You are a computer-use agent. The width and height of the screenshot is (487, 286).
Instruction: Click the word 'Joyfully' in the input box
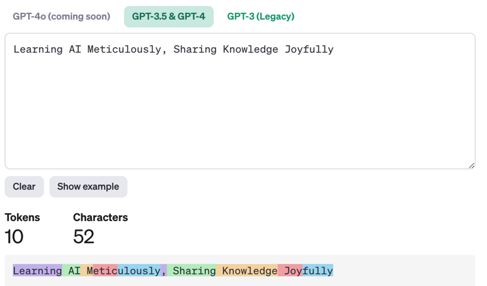tap(310, 50)
